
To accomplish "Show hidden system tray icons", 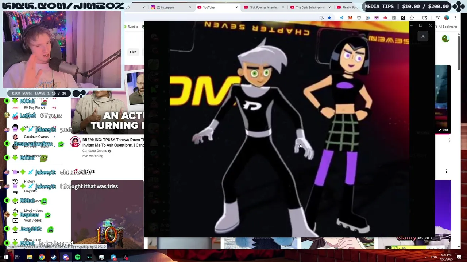I will [x=427, y=257].
